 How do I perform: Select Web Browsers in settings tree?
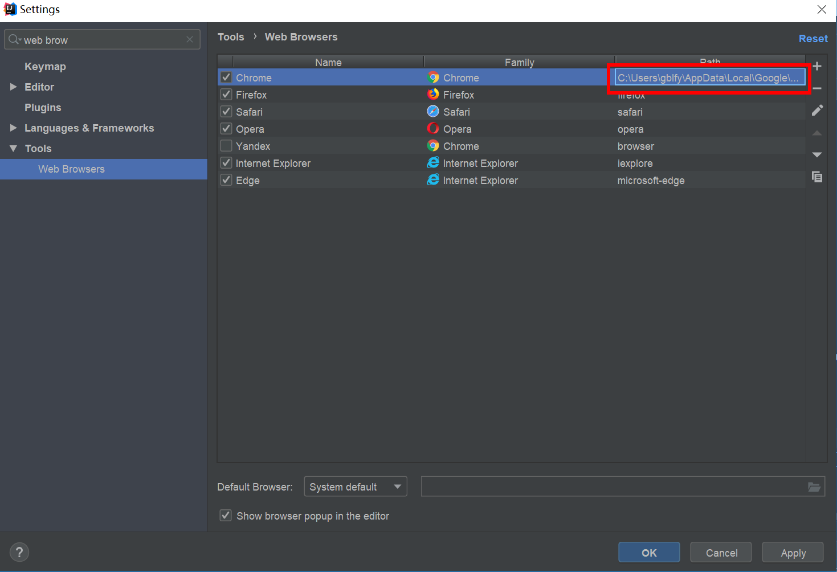click(104, 169)
